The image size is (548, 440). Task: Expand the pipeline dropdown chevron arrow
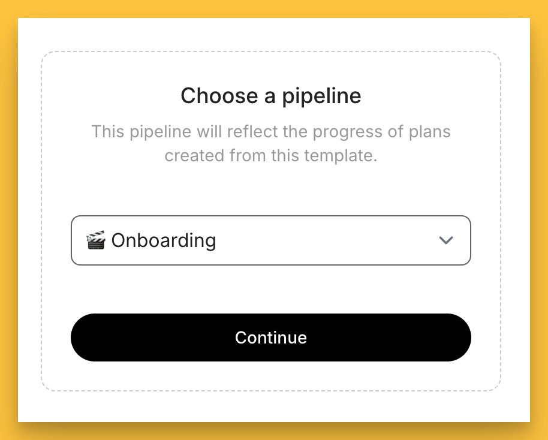coord(445,240)
